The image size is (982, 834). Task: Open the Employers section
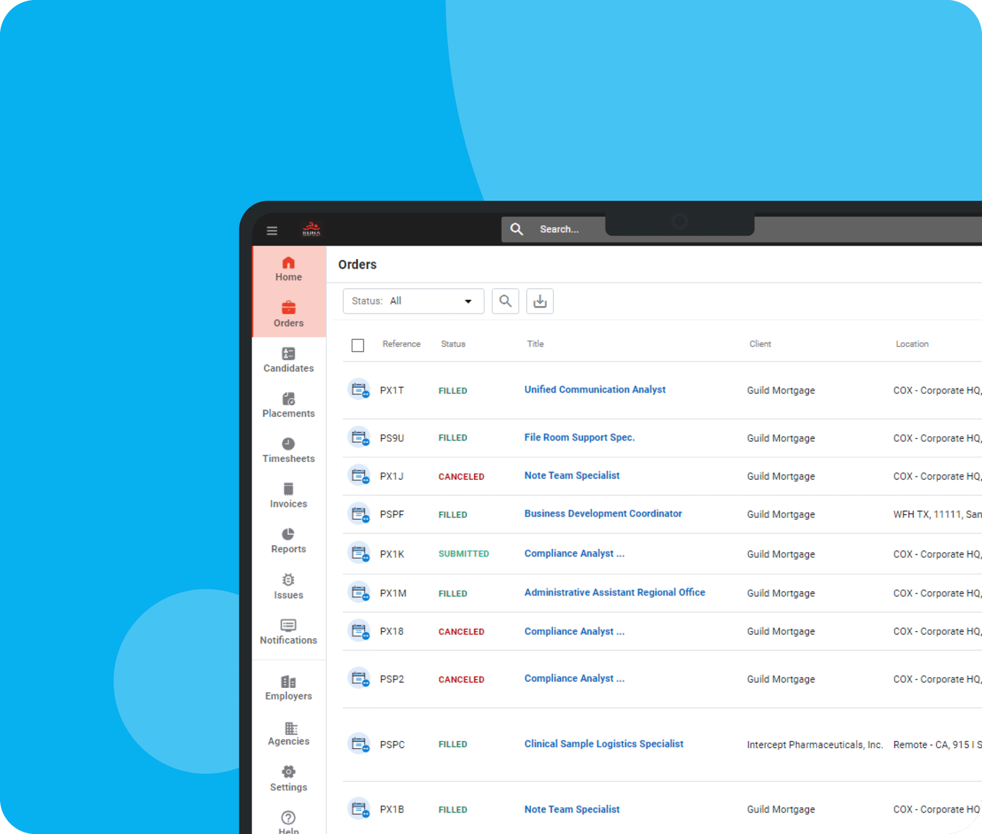[x=288, y=688]
